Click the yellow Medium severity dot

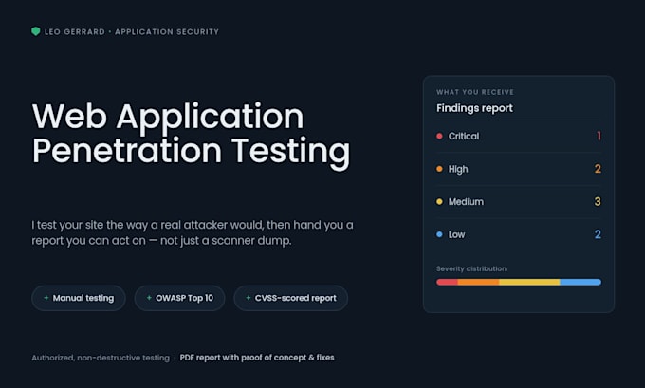tap(439, 202)
